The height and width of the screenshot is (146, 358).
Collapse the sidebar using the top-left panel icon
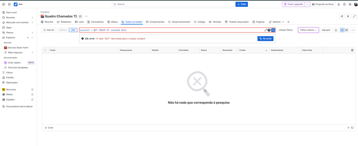point(4,4)
